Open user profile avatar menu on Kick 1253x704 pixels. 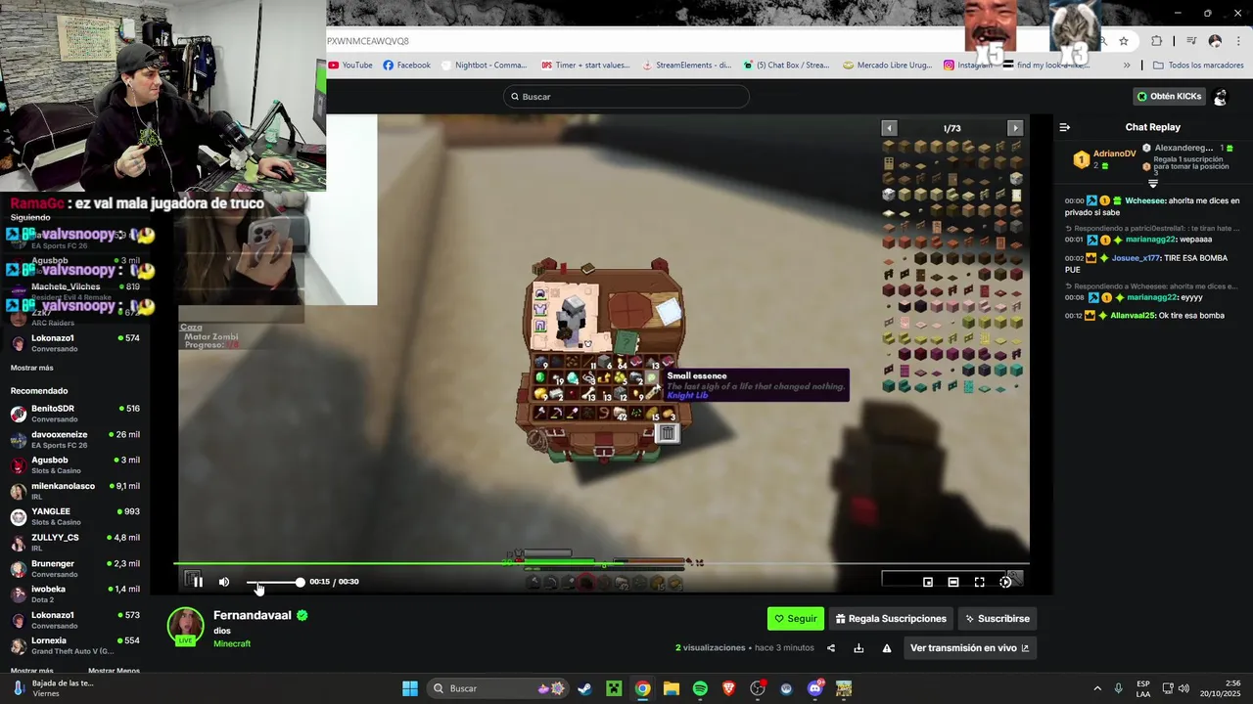tap(1220, 97)
